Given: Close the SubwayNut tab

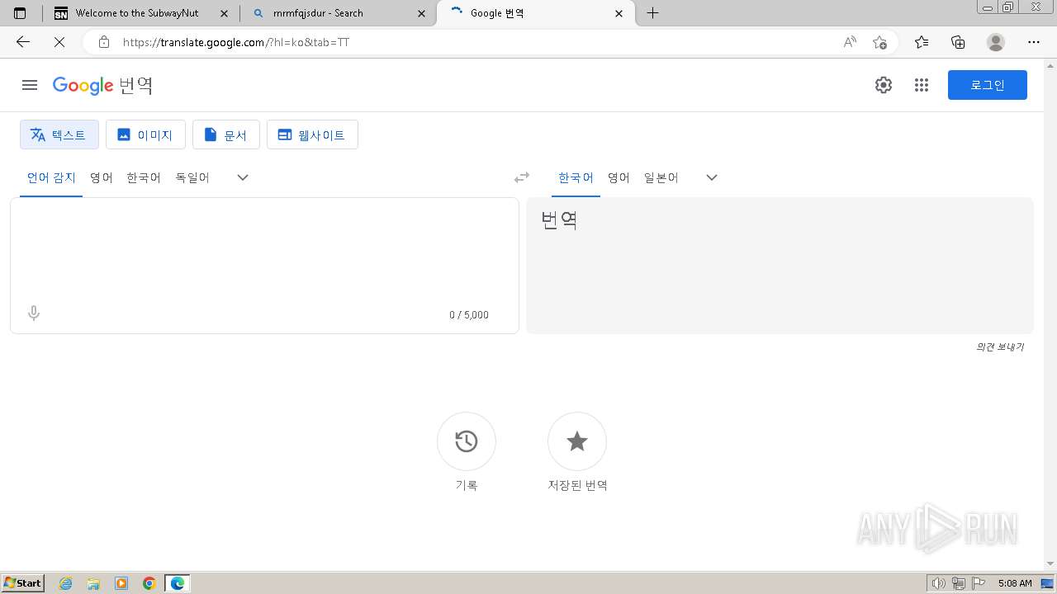Looking at the screenshot, I should click(224, 13).
